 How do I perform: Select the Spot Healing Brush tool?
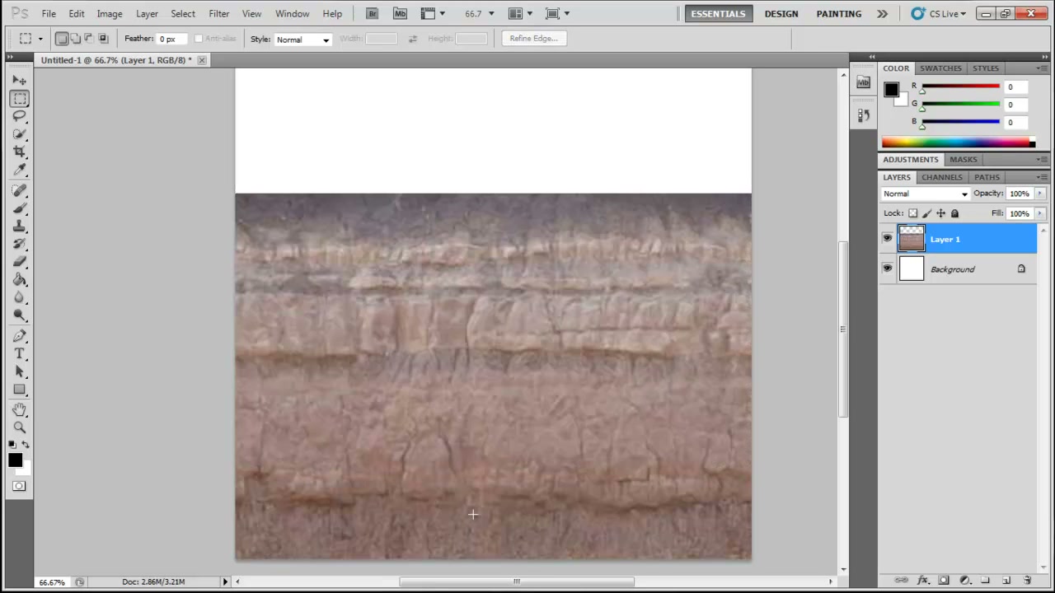pyautogui.click(x=20, y=191)
